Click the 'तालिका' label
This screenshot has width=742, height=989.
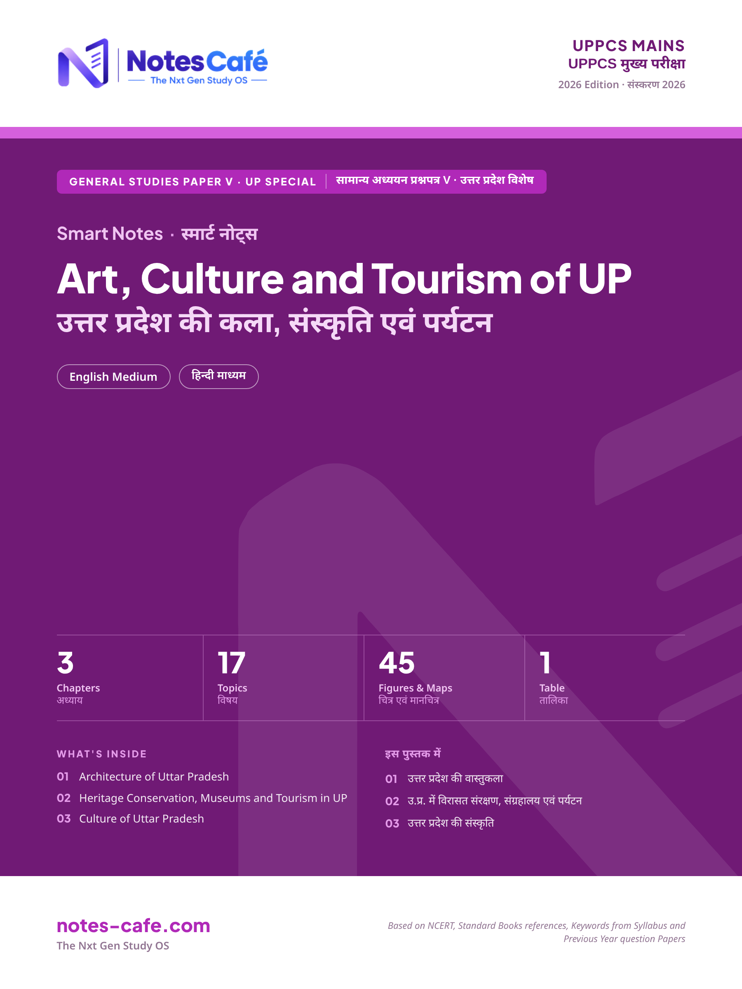click(553, 700)
